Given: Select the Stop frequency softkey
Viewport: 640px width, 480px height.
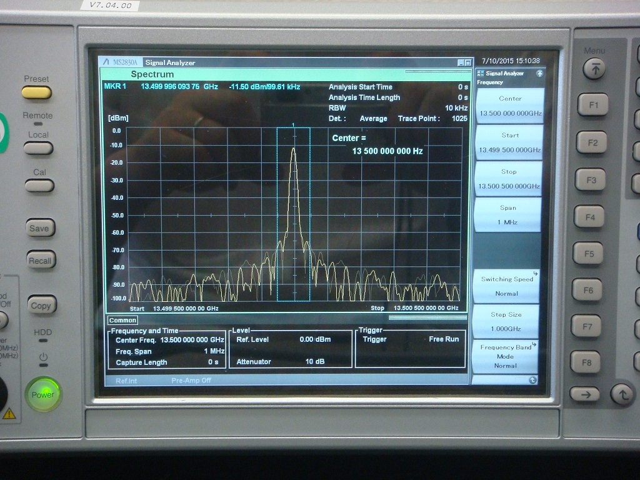Looking at the screenshot, I should [509, 179].
